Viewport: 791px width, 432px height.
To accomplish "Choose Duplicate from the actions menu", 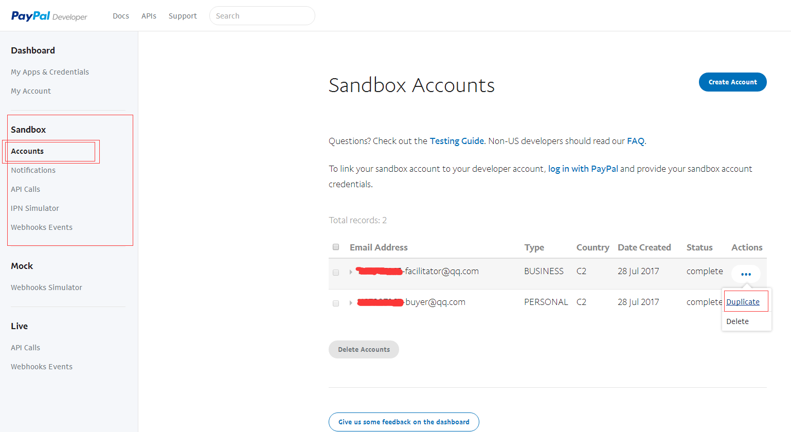I will 743,302.
